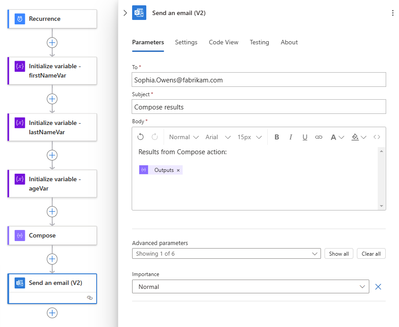Click the Show all button
The width and height of the screenshot is (399, 327).
click(339, 254)
